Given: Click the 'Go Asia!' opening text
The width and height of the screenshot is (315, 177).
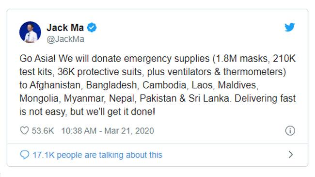Looking at the screenshot, I should pyautogui.click(x=37, y=59).
